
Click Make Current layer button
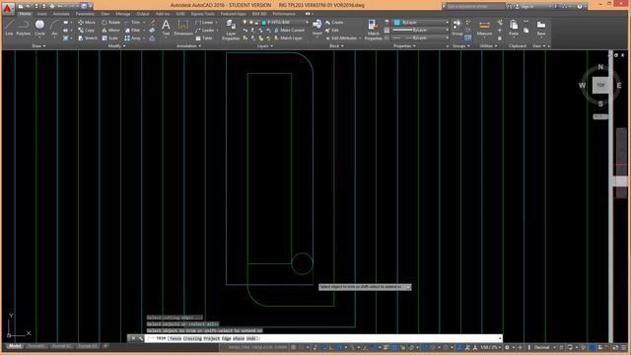click(289, 31)
